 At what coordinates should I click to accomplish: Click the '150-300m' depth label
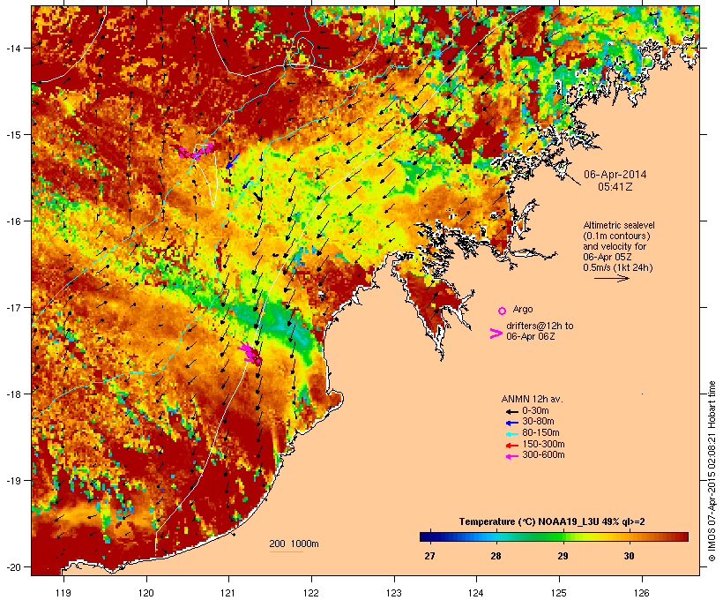point(544,444)
